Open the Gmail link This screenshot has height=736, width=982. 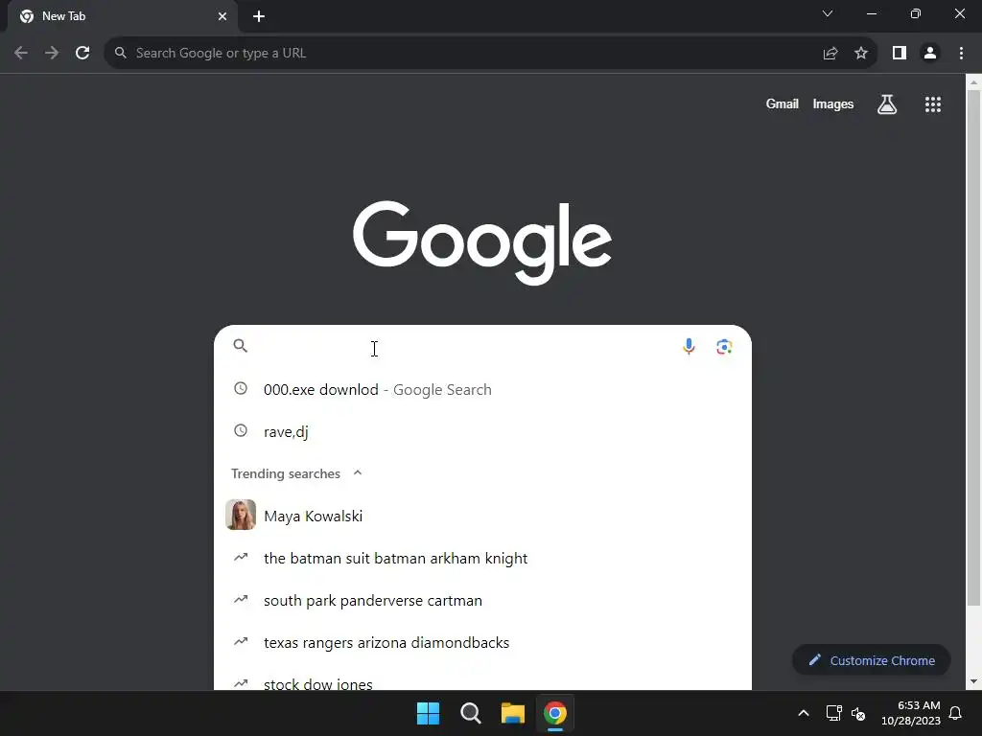pos(782,103)
